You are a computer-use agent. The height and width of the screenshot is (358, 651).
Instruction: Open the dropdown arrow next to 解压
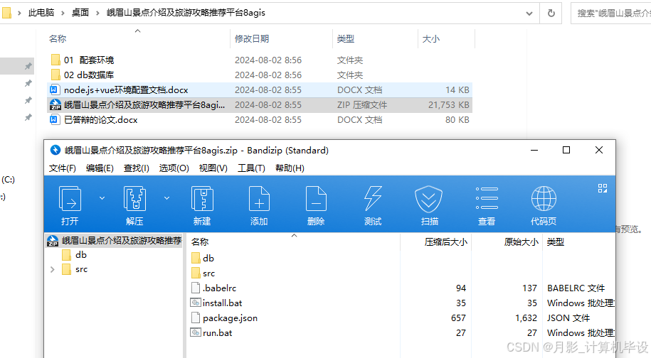167,198
